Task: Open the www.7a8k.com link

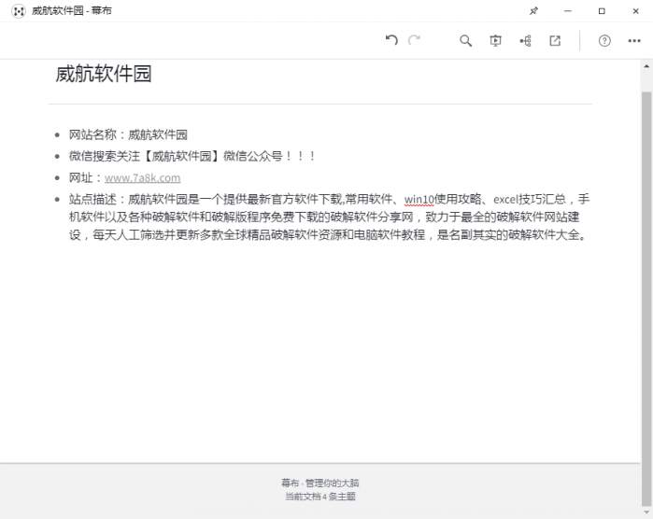Action: pos(142,178)
